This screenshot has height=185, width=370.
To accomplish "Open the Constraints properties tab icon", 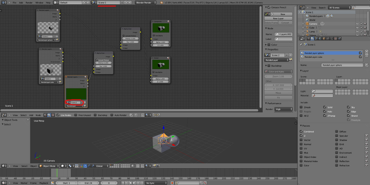I will [x=328, y=39].
